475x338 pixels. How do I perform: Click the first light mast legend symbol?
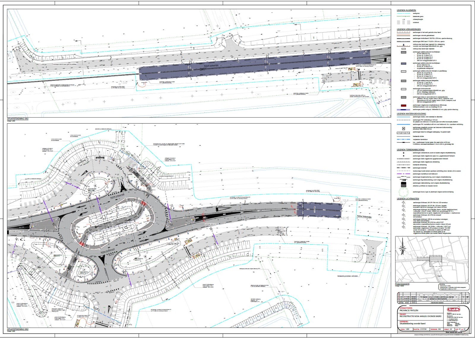pyautogui.click(x=403, y=203)
